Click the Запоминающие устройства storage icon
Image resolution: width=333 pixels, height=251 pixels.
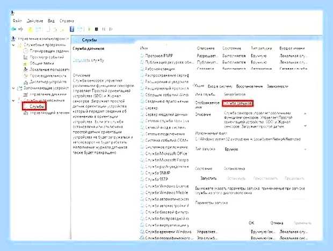tap(19, 88)
